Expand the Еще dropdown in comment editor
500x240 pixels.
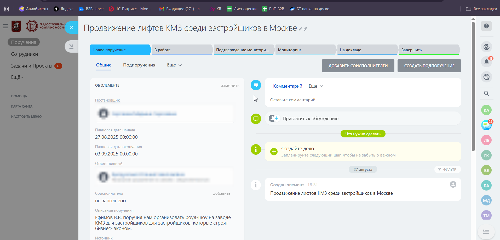point(316,86)
